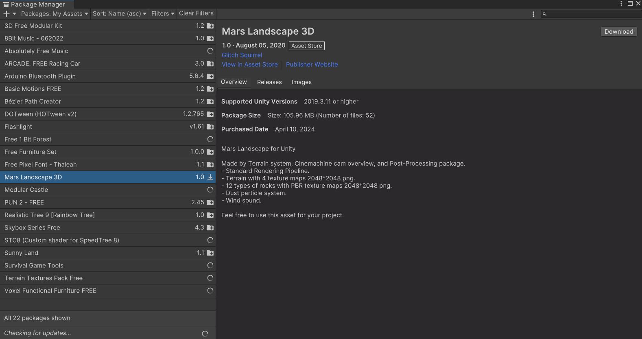Click the spinner icon beside STC8 custom shader
Image resolution: width=642 pixels, height=339 pixels.
[x=210, y=240]
